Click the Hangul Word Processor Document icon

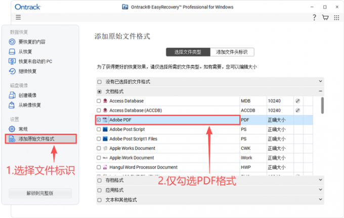tap(105, 167)
